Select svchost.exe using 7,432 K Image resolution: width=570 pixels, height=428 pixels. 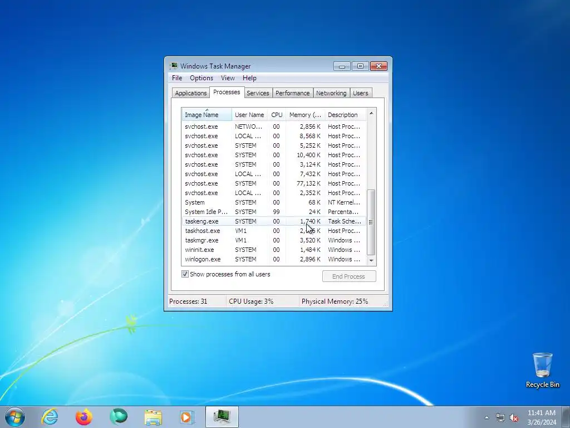pyautogui.click(x=274, y=174)
